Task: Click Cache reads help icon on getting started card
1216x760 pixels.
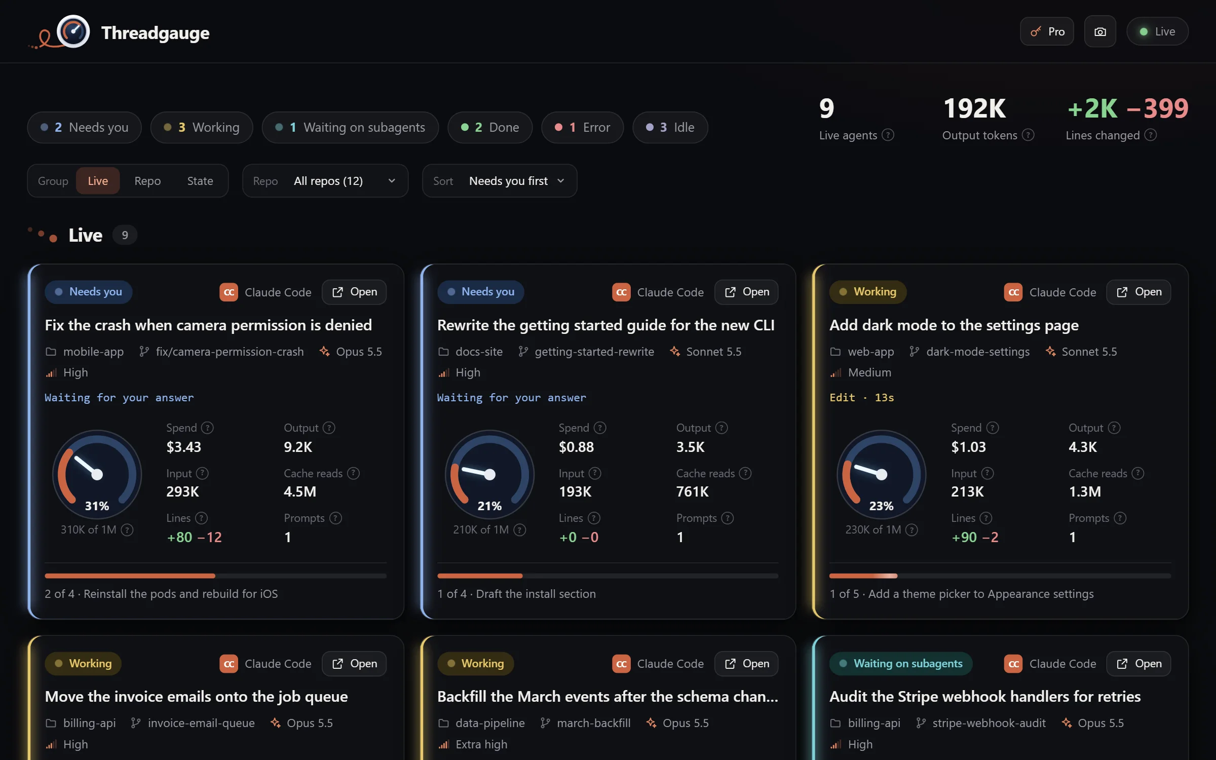Action: (745, 473)
